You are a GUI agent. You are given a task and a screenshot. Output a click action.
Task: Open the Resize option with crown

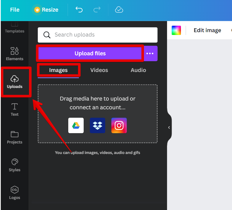(46, 10)
